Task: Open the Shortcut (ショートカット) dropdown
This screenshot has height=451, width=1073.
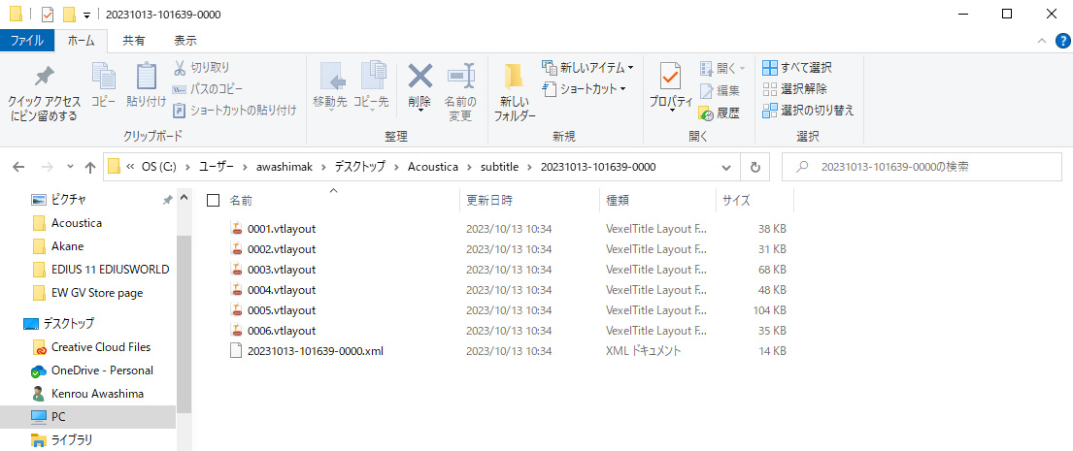Action: (584, 89)
